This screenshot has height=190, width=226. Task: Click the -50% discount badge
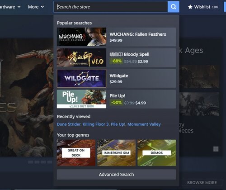click(116, 103)
